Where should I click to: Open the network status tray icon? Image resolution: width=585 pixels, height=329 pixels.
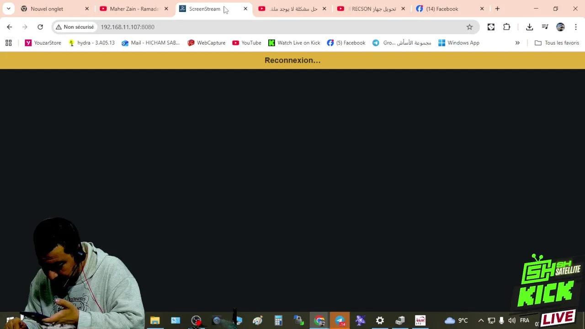tap(491, 321)
